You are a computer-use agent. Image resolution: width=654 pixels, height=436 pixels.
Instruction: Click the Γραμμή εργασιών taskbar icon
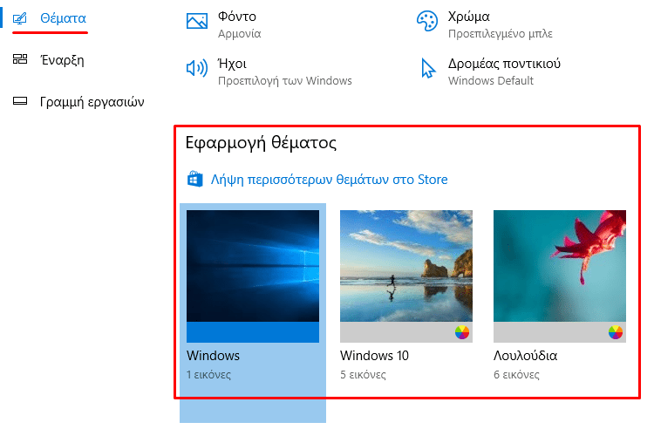point(20,100)
